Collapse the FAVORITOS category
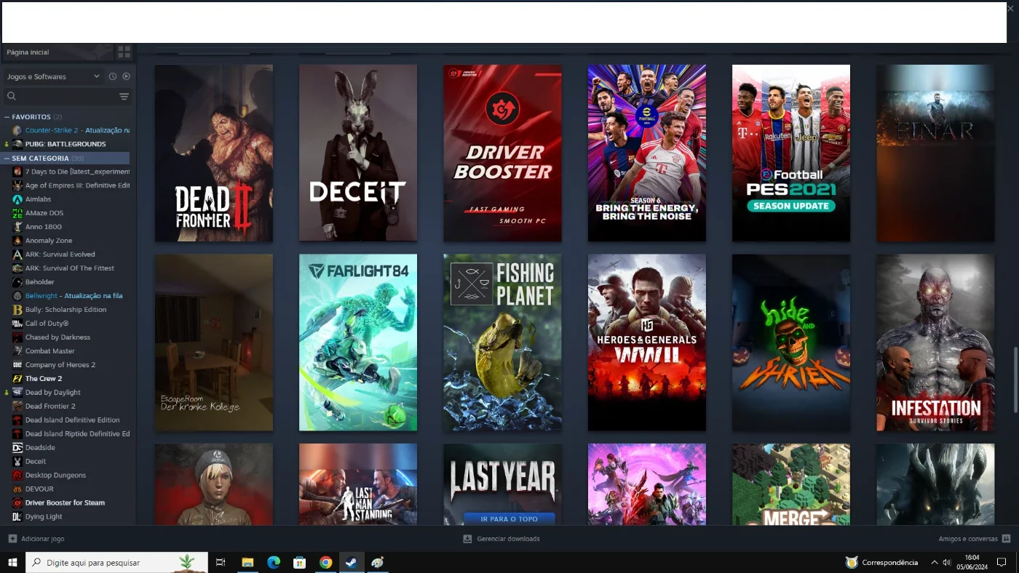The width and height of the screenshot is (1019, 573). (x=7, y=117)
